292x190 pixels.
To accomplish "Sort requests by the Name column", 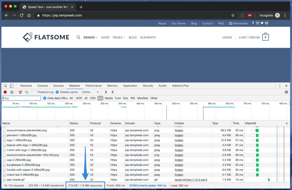I will pyautogui.click(x=35, y=123).
